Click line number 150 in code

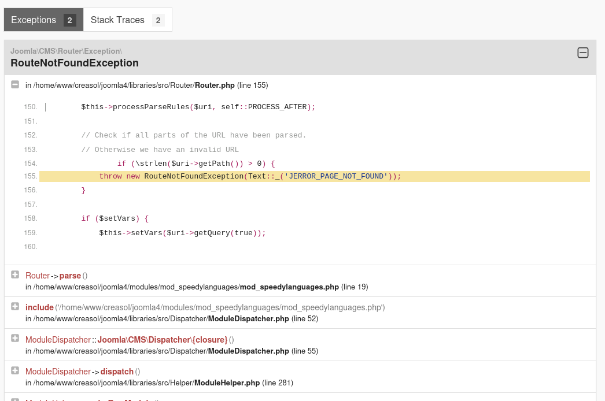tap(31, 107)
